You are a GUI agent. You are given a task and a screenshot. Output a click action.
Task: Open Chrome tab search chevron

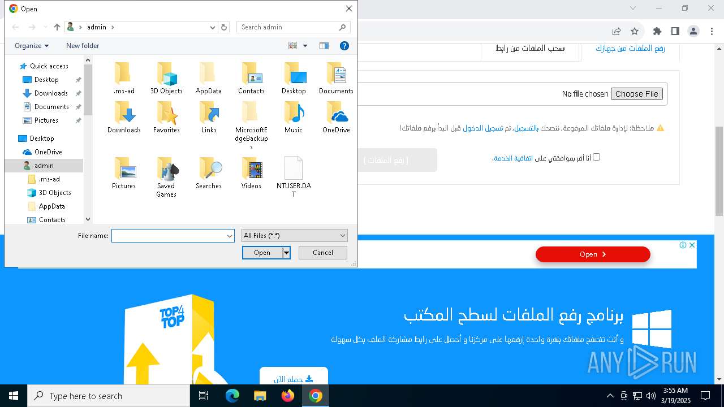pos(633,8)
